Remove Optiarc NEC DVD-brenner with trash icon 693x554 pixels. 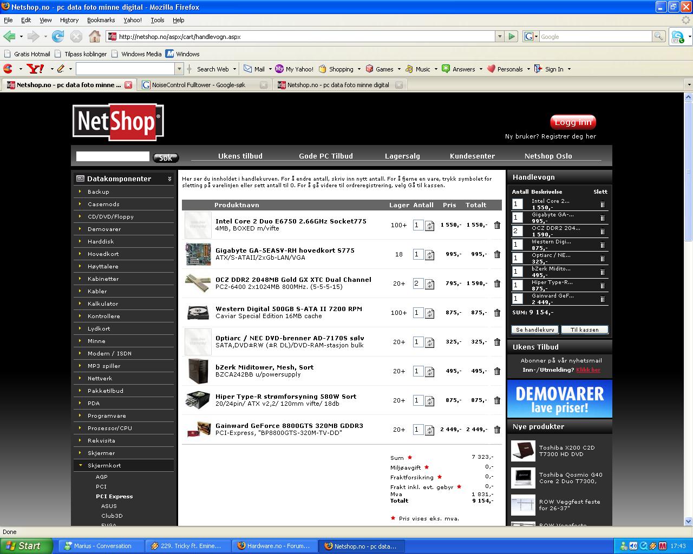(497, 342)
